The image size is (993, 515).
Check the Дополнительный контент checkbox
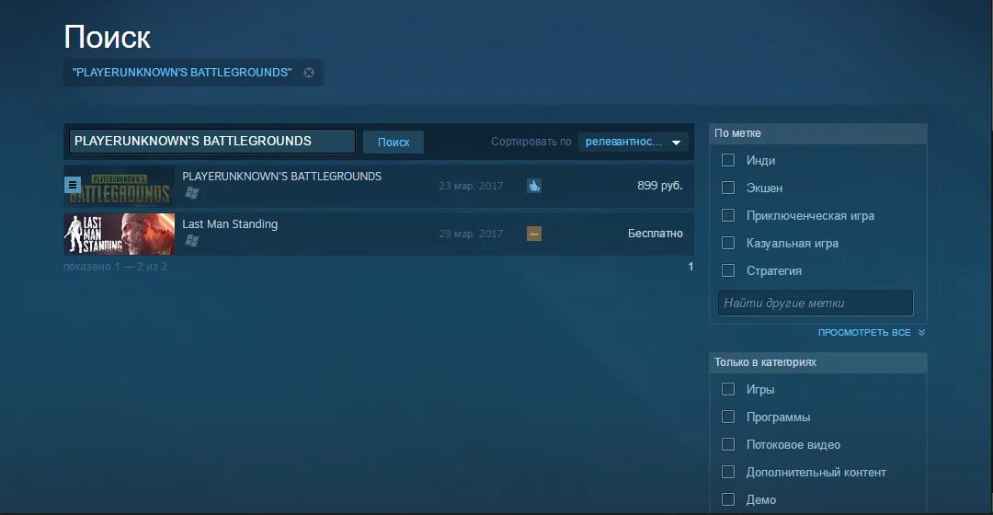click(x=728, y=472)
